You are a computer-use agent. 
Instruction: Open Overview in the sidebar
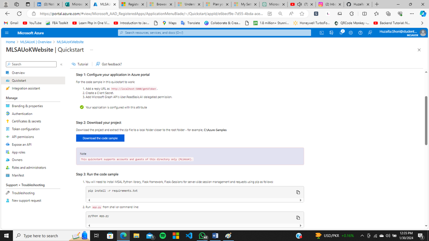point(18,72)
